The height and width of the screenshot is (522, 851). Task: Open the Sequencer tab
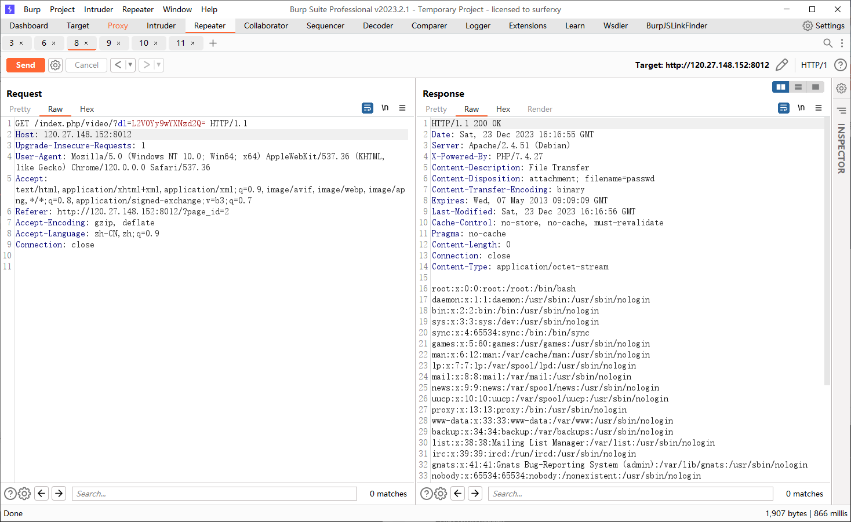(325, 25)
